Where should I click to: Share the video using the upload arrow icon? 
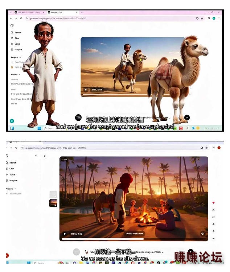(213, 231)
